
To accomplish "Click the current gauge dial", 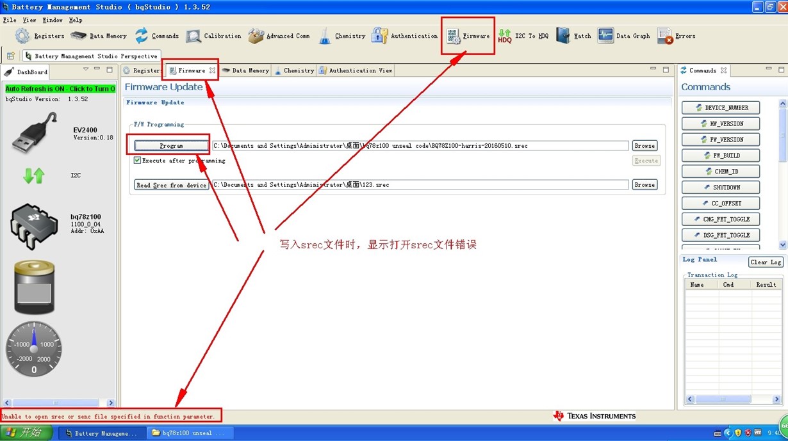I will tap(34, 349).
